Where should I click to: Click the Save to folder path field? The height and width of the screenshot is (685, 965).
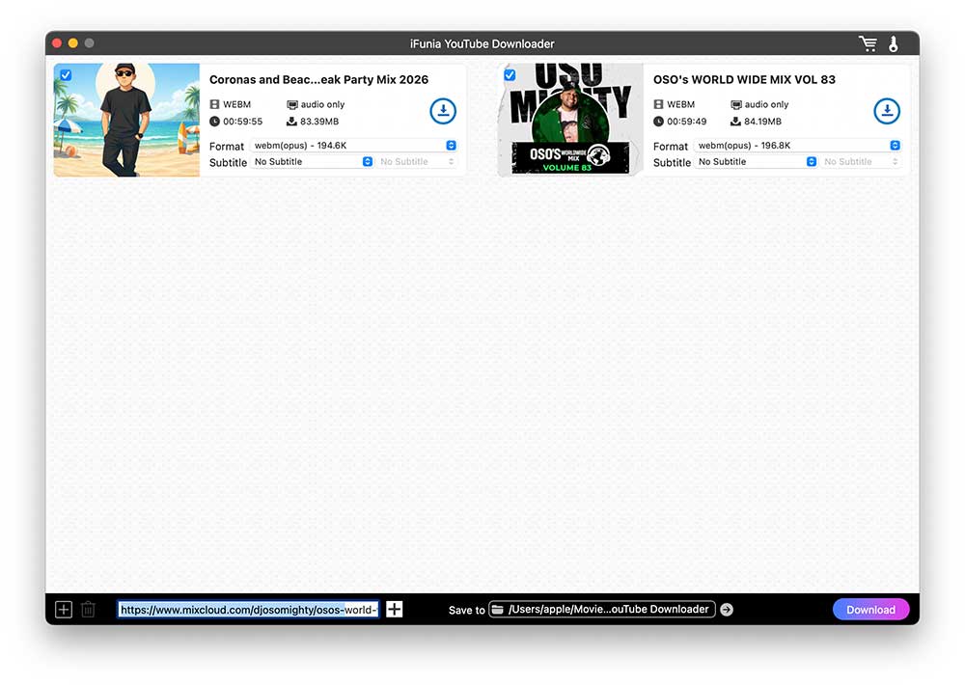(x=601, y=609)
